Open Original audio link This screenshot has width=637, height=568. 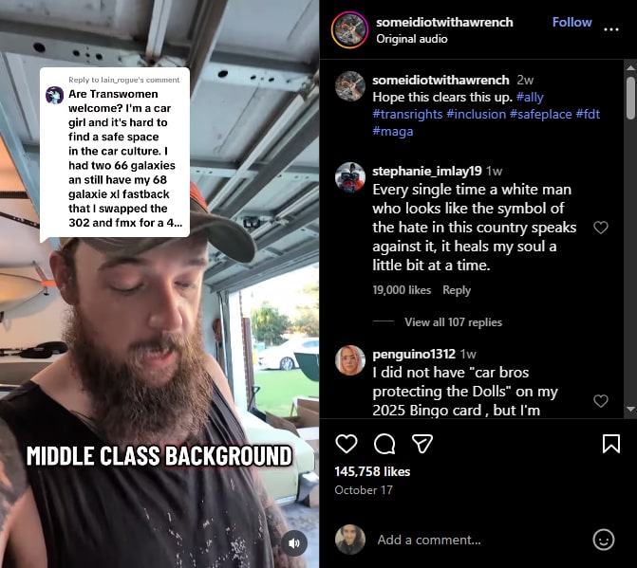point(411,39)
